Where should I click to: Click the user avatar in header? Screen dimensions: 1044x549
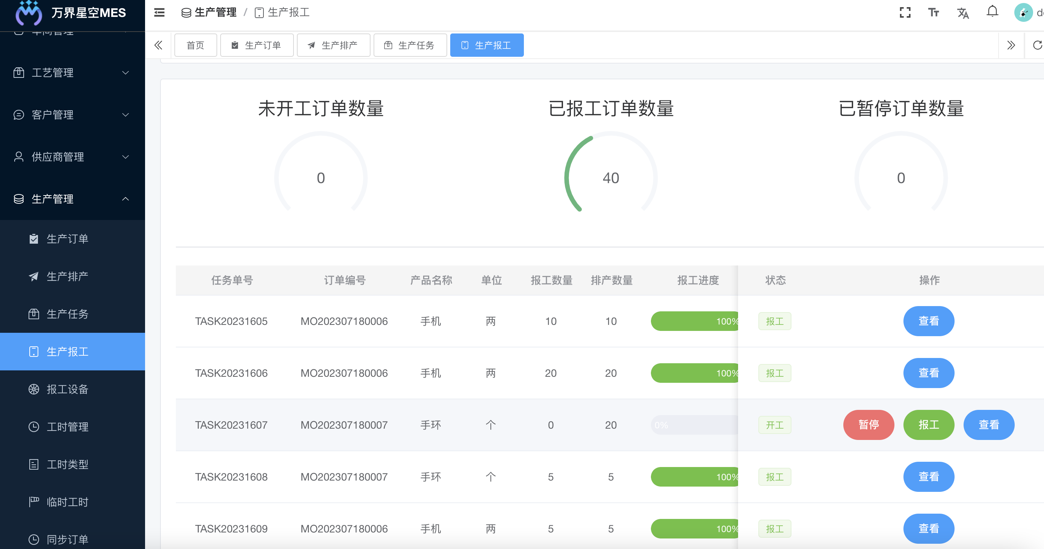point(1023,12)
